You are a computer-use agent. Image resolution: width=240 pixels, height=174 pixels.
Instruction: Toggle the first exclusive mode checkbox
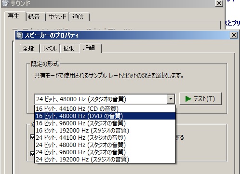(x=32, y=137)
